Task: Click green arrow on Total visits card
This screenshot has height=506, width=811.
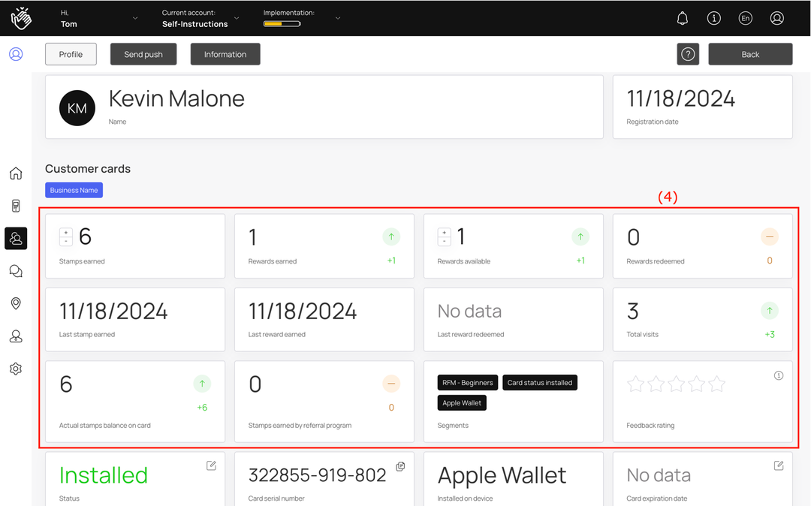Action: (x=770, y=311)
